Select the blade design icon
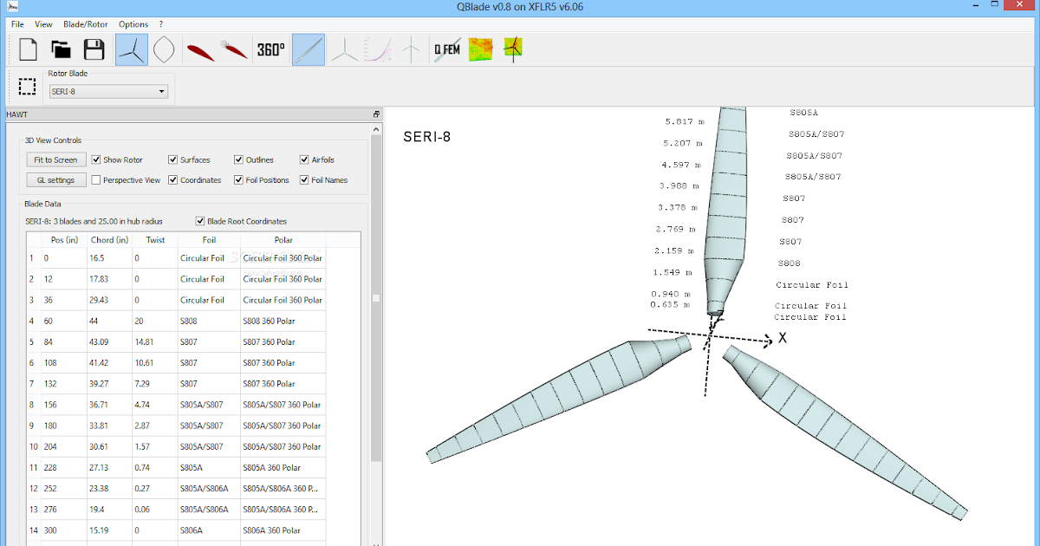 pyautogui.click(x=309, y=50)
